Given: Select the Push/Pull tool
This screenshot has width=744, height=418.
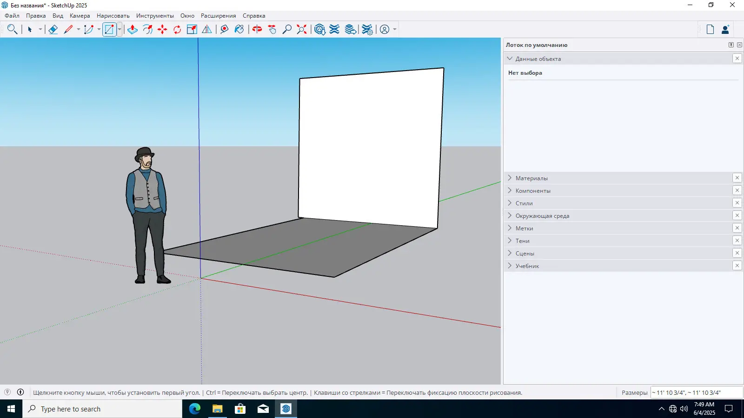Looking at the screenshot, I should coord(133,30).
